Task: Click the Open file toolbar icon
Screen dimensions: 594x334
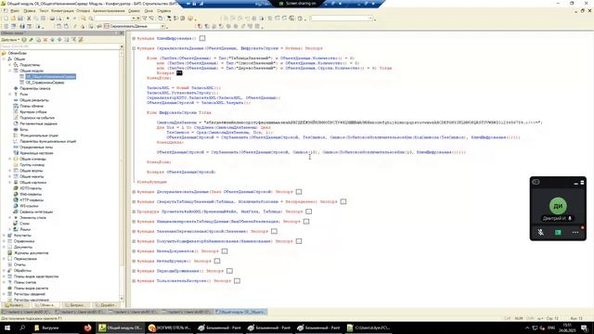Action: [13, 19]
